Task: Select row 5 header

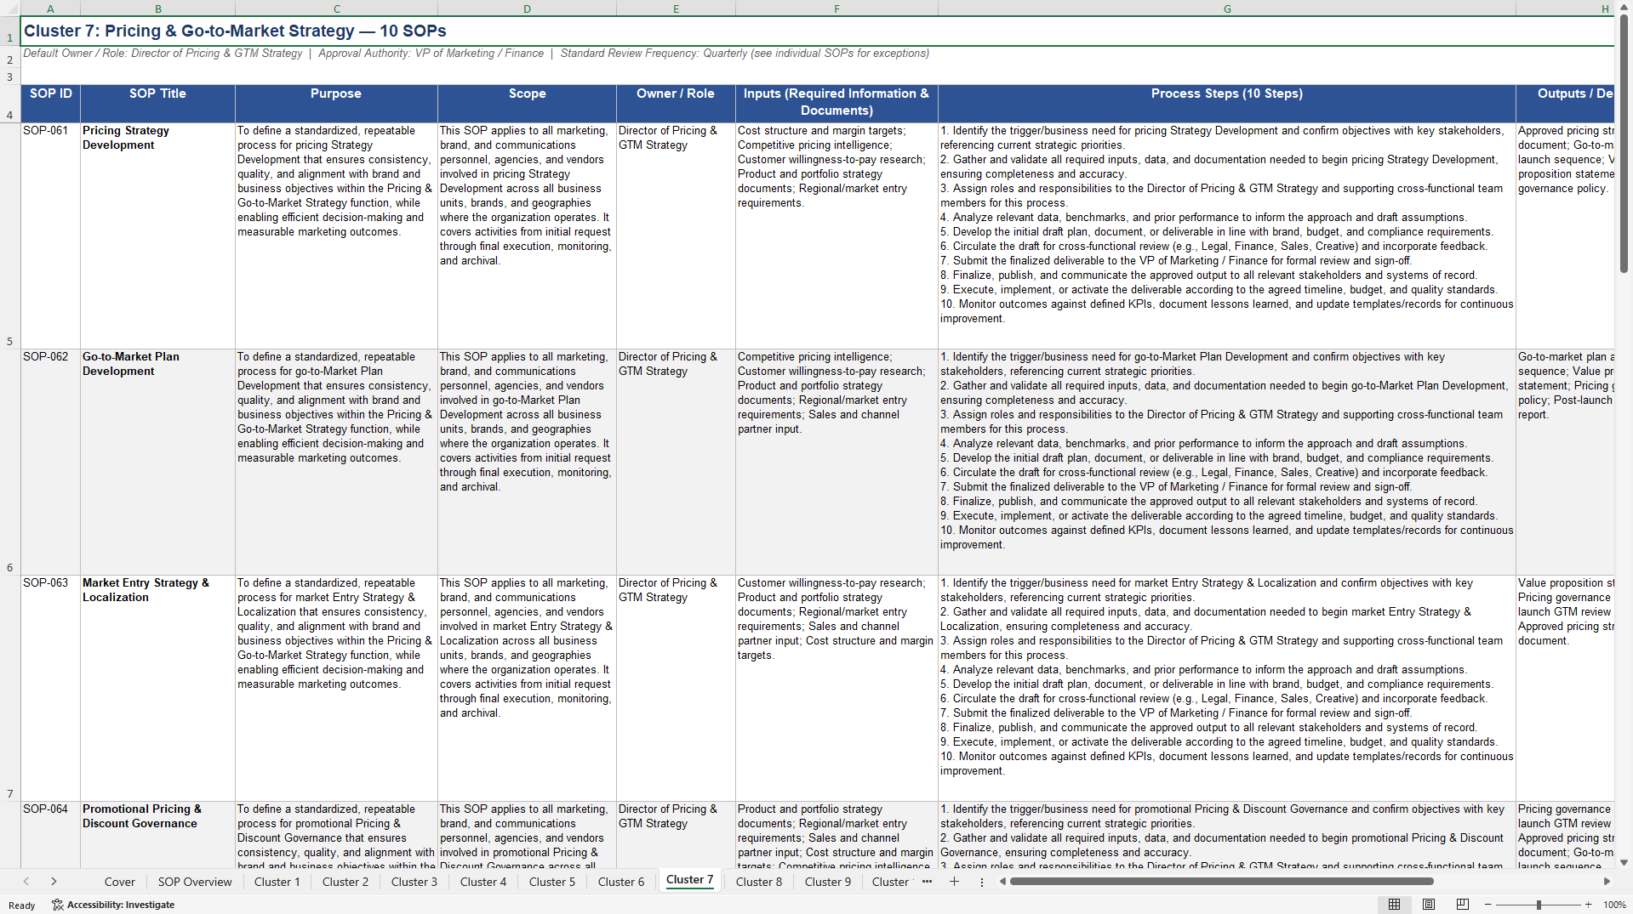Action: click(x=10, y=236)
